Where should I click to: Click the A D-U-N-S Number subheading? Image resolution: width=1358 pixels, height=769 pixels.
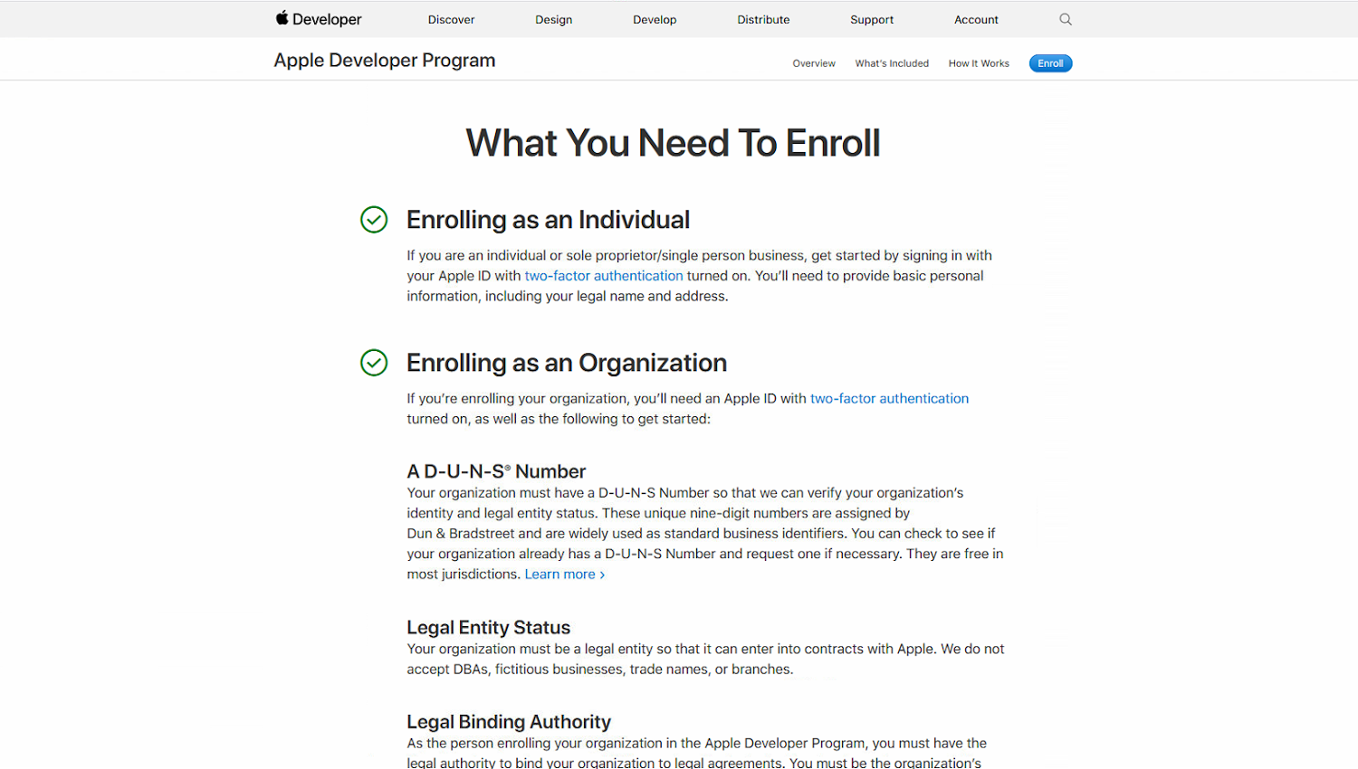click(496, 471)
